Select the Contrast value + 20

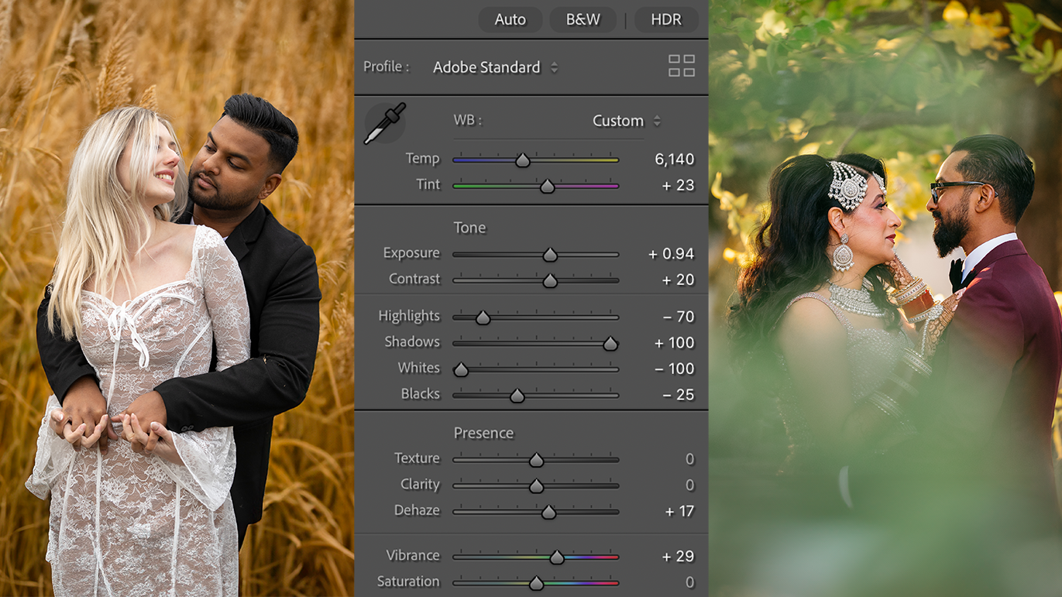(x=678, y=280)
